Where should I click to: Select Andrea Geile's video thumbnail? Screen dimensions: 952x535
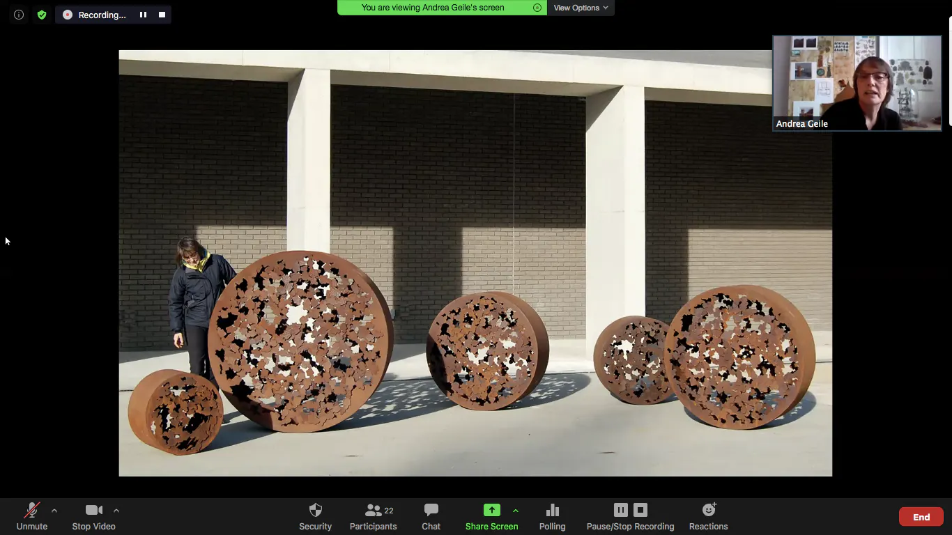point(857,83)
